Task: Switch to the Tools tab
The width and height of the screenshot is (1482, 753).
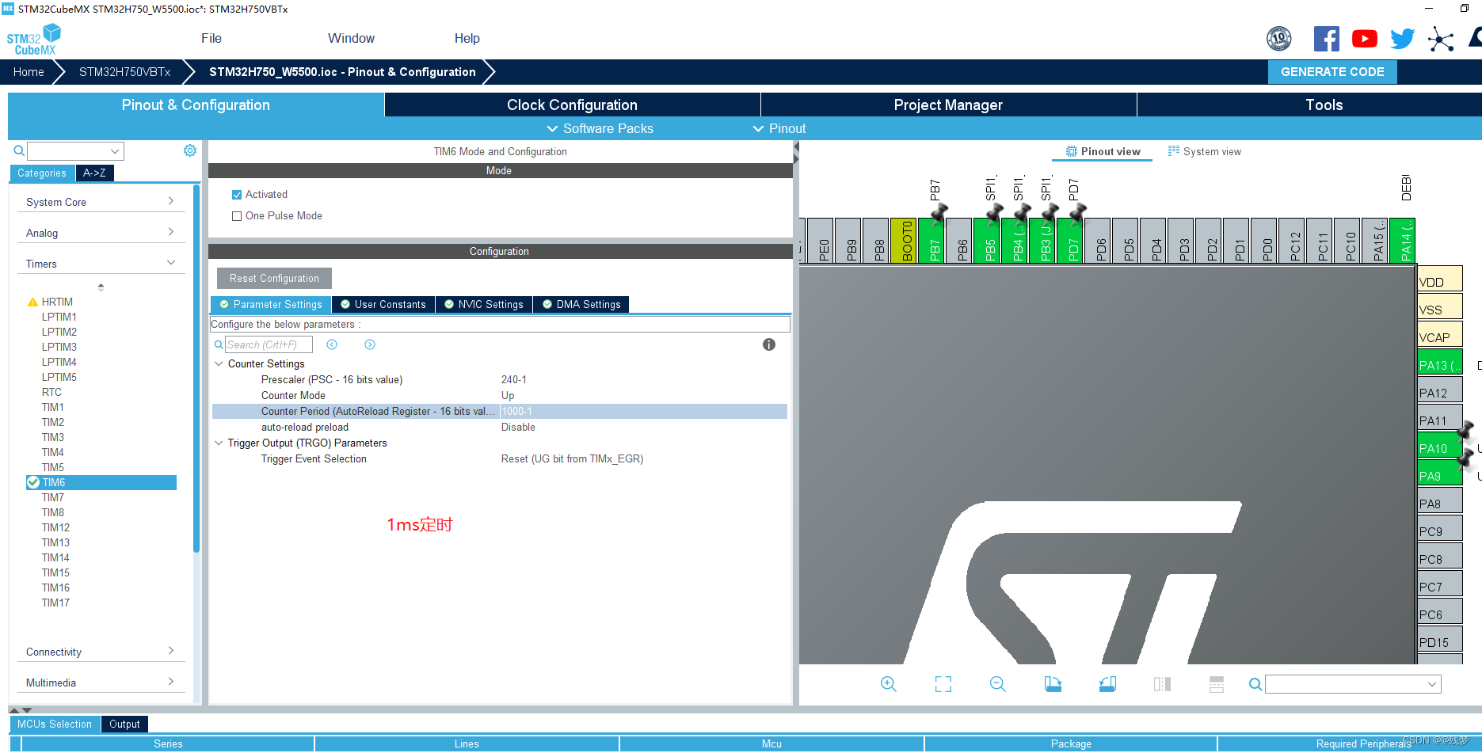Action: [x=1324, y=105]
